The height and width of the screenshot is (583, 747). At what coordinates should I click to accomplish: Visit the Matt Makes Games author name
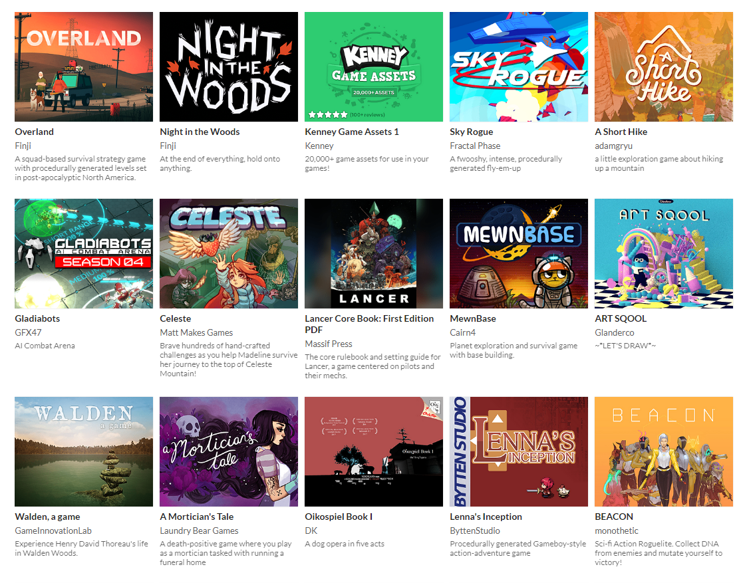pos(196,332)
